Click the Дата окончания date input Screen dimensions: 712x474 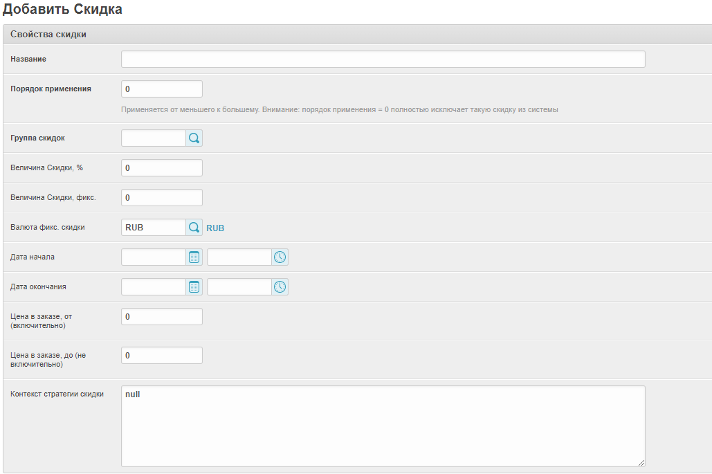153,287
